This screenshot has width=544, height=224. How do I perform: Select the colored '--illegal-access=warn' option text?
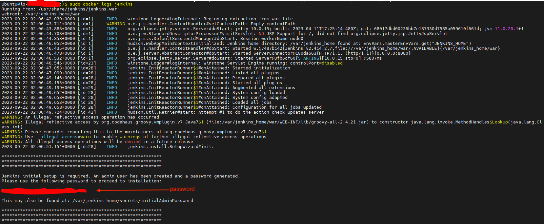[63, 137]
